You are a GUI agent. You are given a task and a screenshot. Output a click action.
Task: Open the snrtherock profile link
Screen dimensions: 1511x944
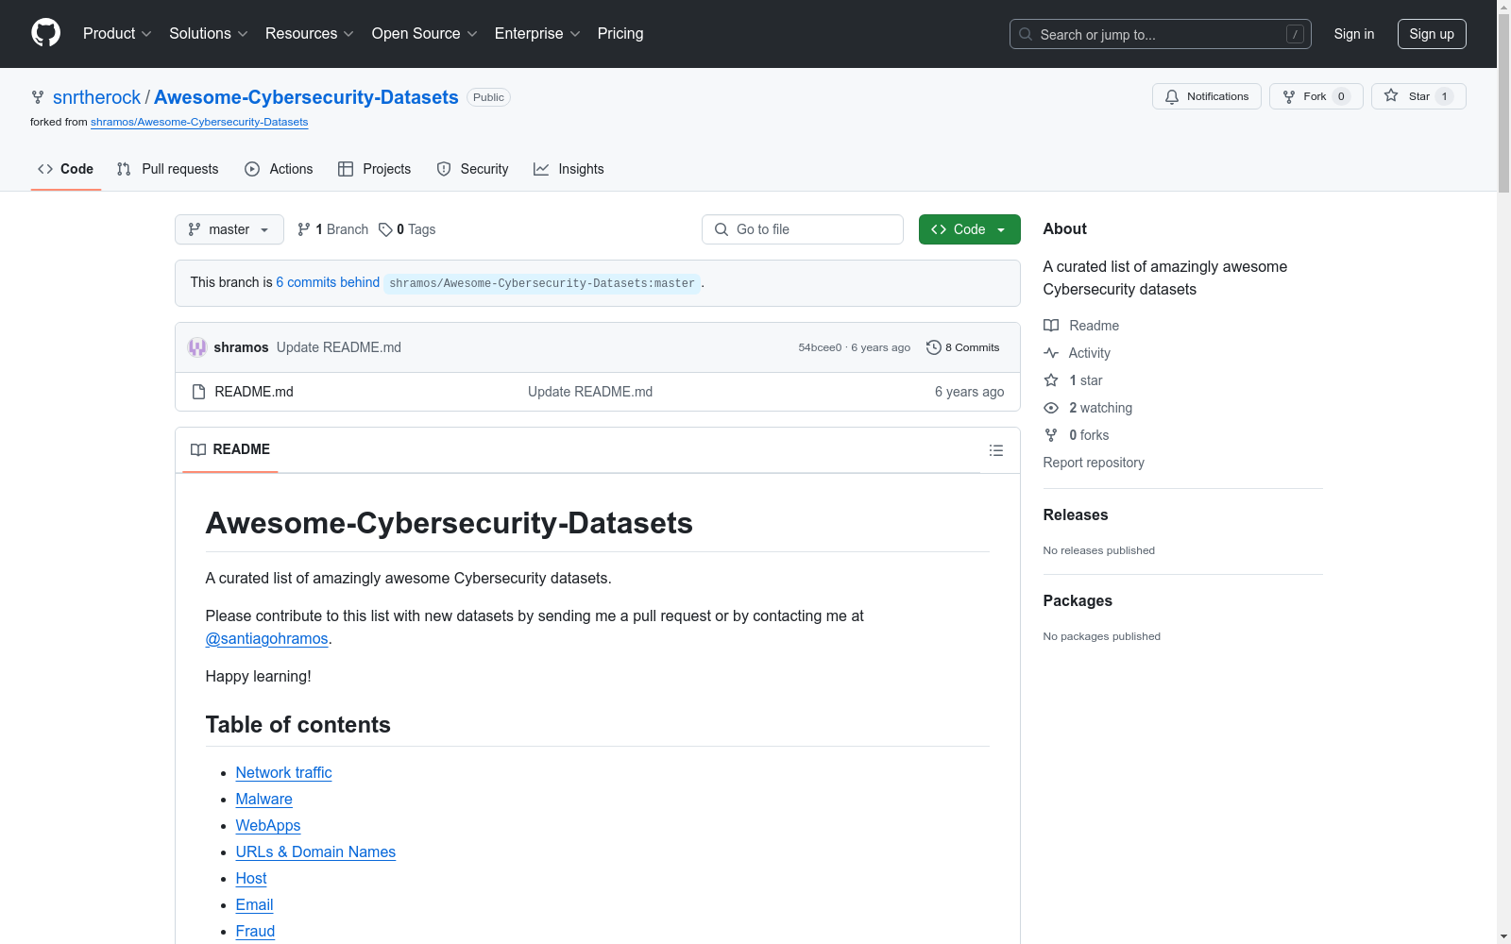click(x=96, y=97)
